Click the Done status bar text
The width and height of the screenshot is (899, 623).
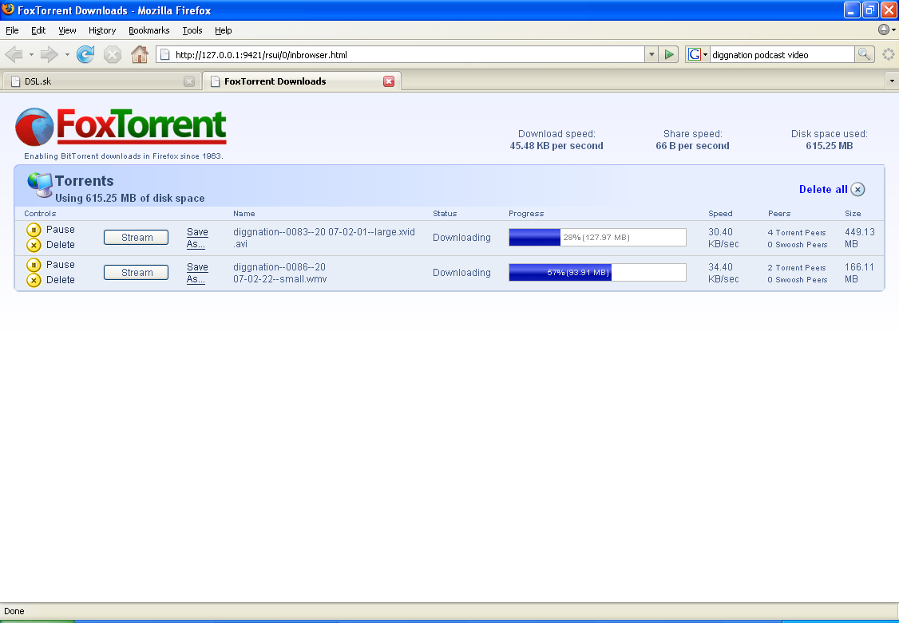(x=14, y=611)
